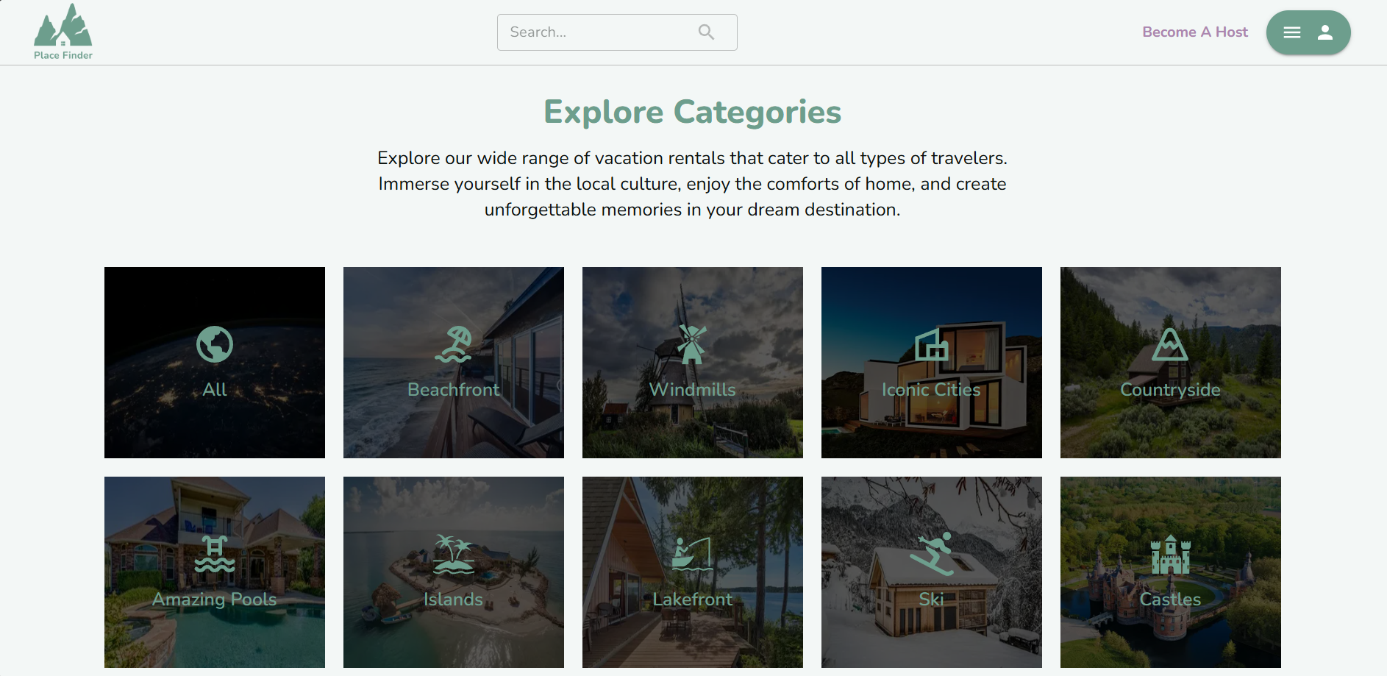Click the castle icon
Viewport: 1387px width, 676px height.
(x=1171, y=554)
